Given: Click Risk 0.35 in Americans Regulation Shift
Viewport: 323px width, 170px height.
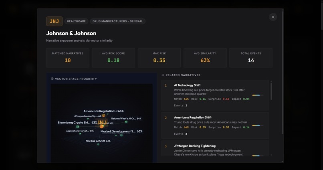Looking at the screenshot, I should click(198, 127).
